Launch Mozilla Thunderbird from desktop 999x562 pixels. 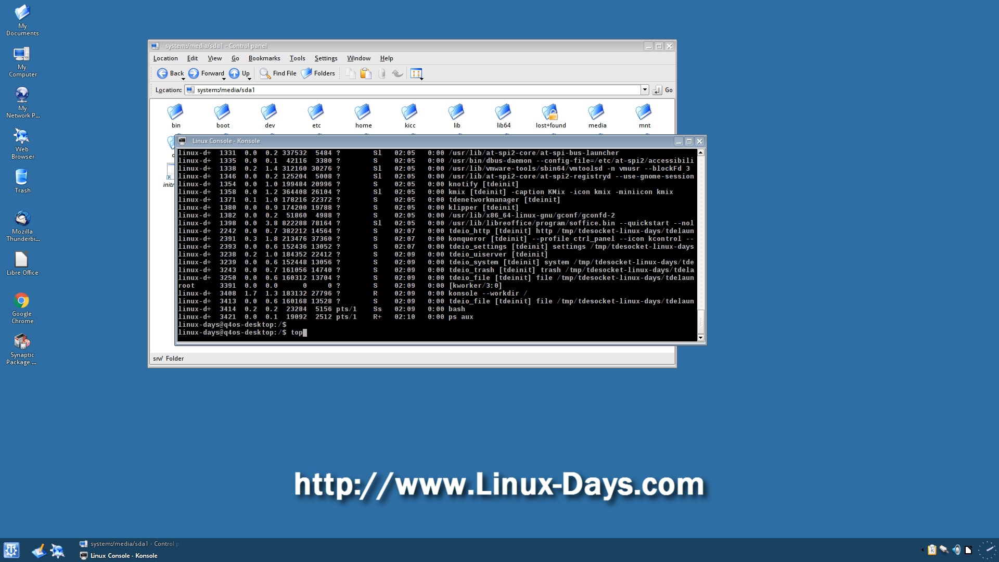pos(22,226)
